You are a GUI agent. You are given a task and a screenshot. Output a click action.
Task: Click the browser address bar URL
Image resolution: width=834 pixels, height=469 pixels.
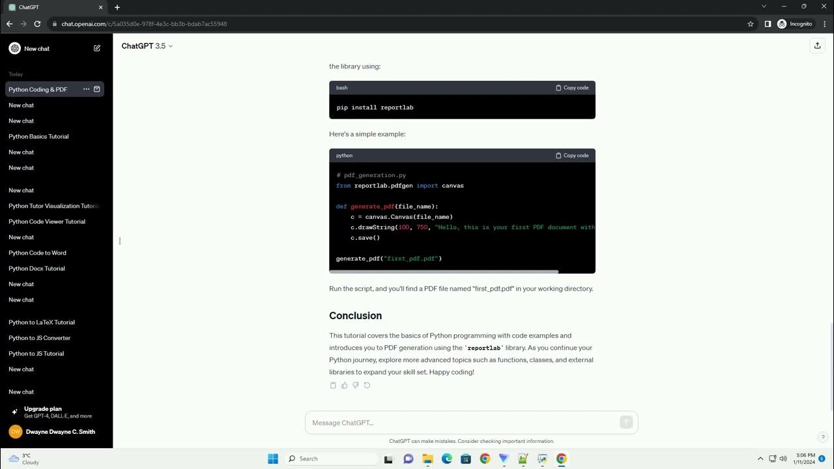144,23
